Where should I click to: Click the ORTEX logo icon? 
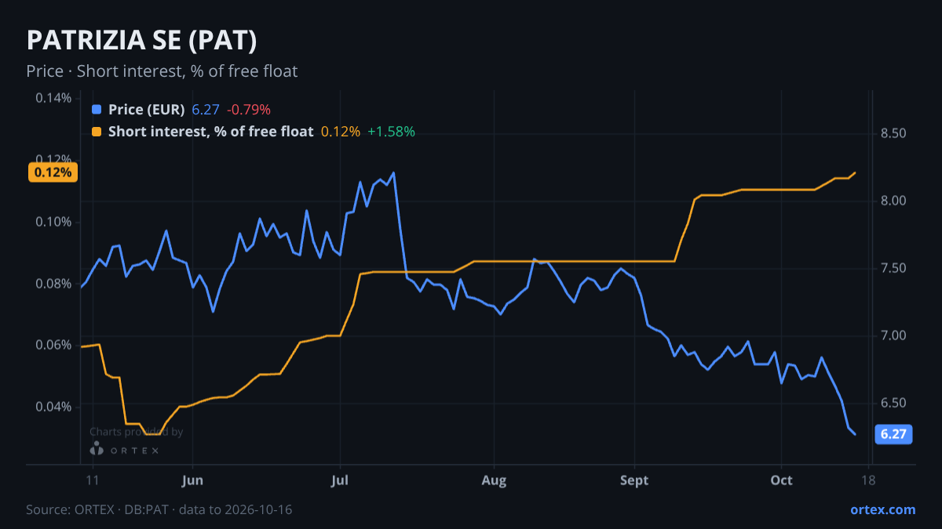pos(97,449)
